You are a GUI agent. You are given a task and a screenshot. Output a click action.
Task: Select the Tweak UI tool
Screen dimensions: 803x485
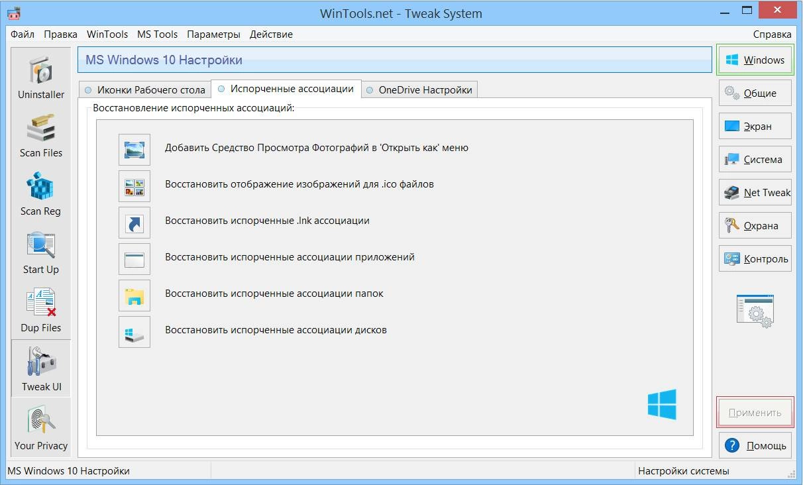tap(41, 368)
